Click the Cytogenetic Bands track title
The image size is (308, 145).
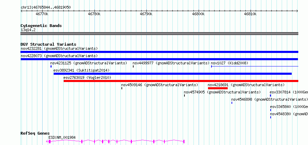[x=41, y=26]
